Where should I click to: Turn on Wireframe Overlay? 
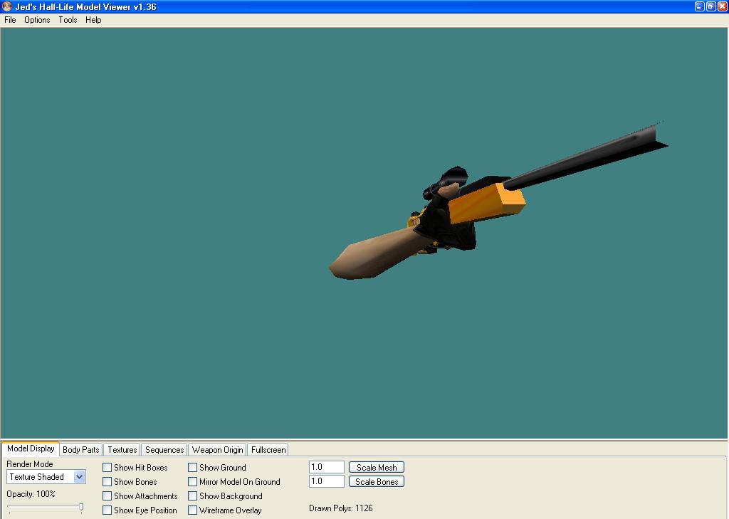click(x=192, y=510)
